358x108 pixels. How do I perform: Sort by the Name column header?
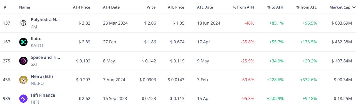(24, 7)
